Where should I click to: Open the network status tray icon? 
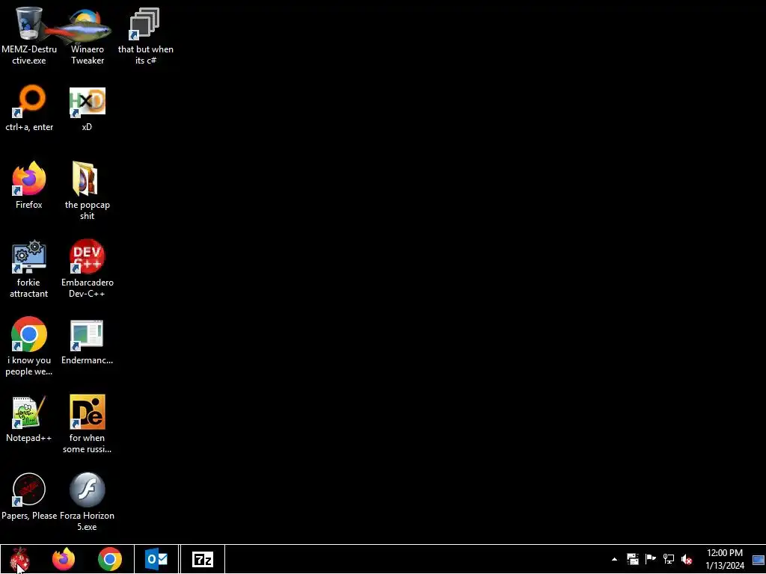(669, 559)
